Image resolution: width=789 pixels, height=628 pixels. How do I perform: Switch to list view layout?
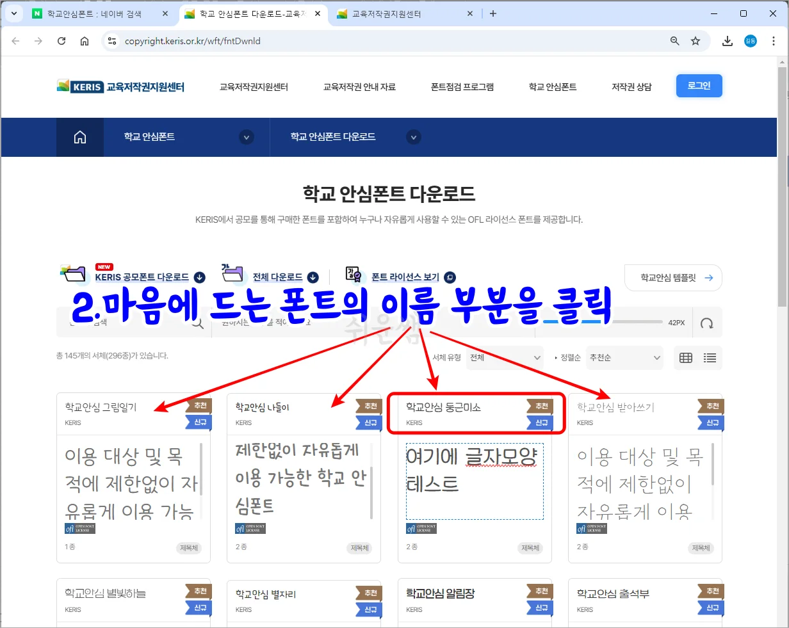click(710, 358)
